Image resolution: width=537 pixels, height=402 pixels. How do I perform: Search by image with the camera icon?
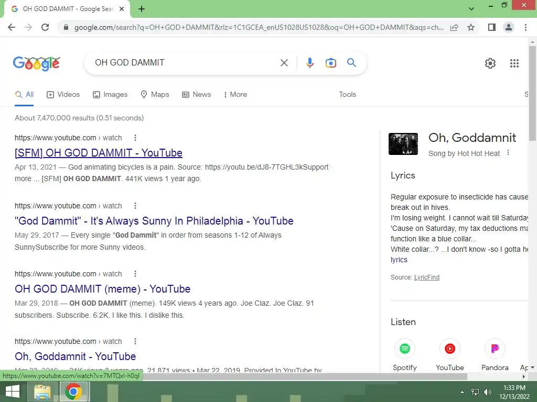330,63
